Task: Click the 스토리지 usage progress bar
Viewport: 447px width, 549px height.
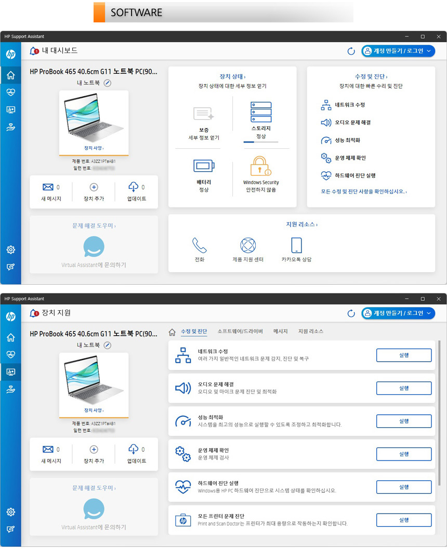Action: (x=261, y=142)
